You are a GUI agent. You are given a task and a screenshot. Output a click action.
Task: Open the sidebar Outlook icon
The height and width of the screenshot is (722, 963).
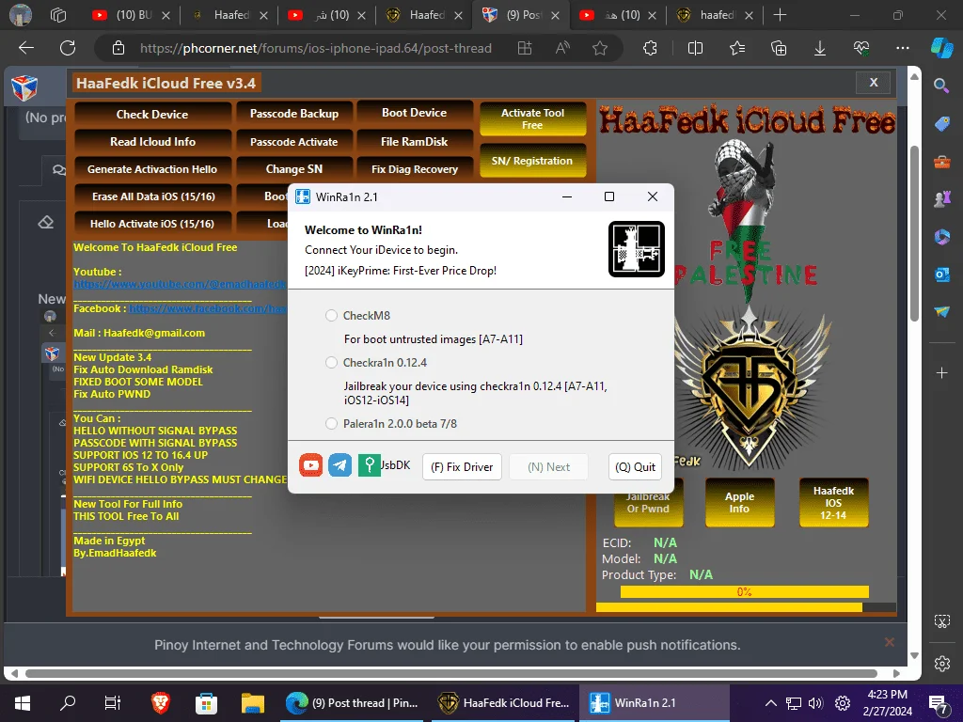(941, 275)
